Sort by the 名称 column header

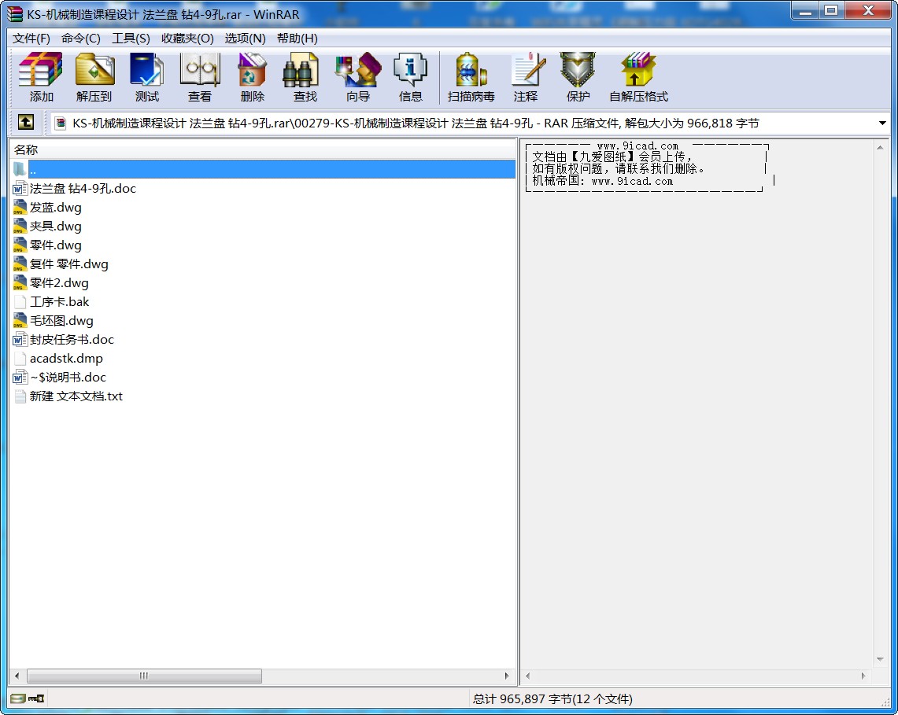pos(262,150)
